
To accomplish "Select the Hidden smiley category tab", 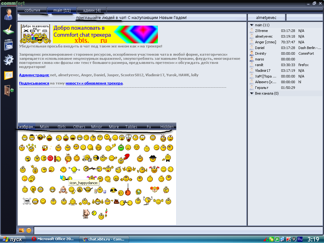I will click(167, 127).
